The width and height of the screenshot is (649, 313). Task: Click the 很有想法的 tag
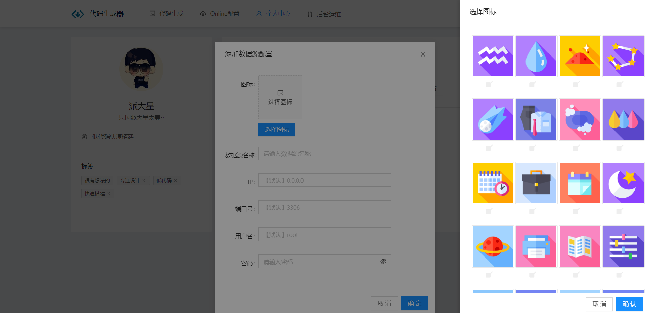(x=97, y=181)
